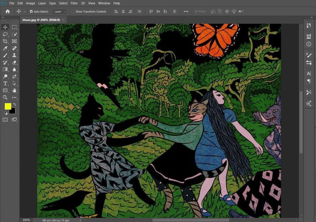The height and width of the screenshot is (222, 316).
Task: Select the Move tool
Action: pyautogui.click(x=5, y=27)
